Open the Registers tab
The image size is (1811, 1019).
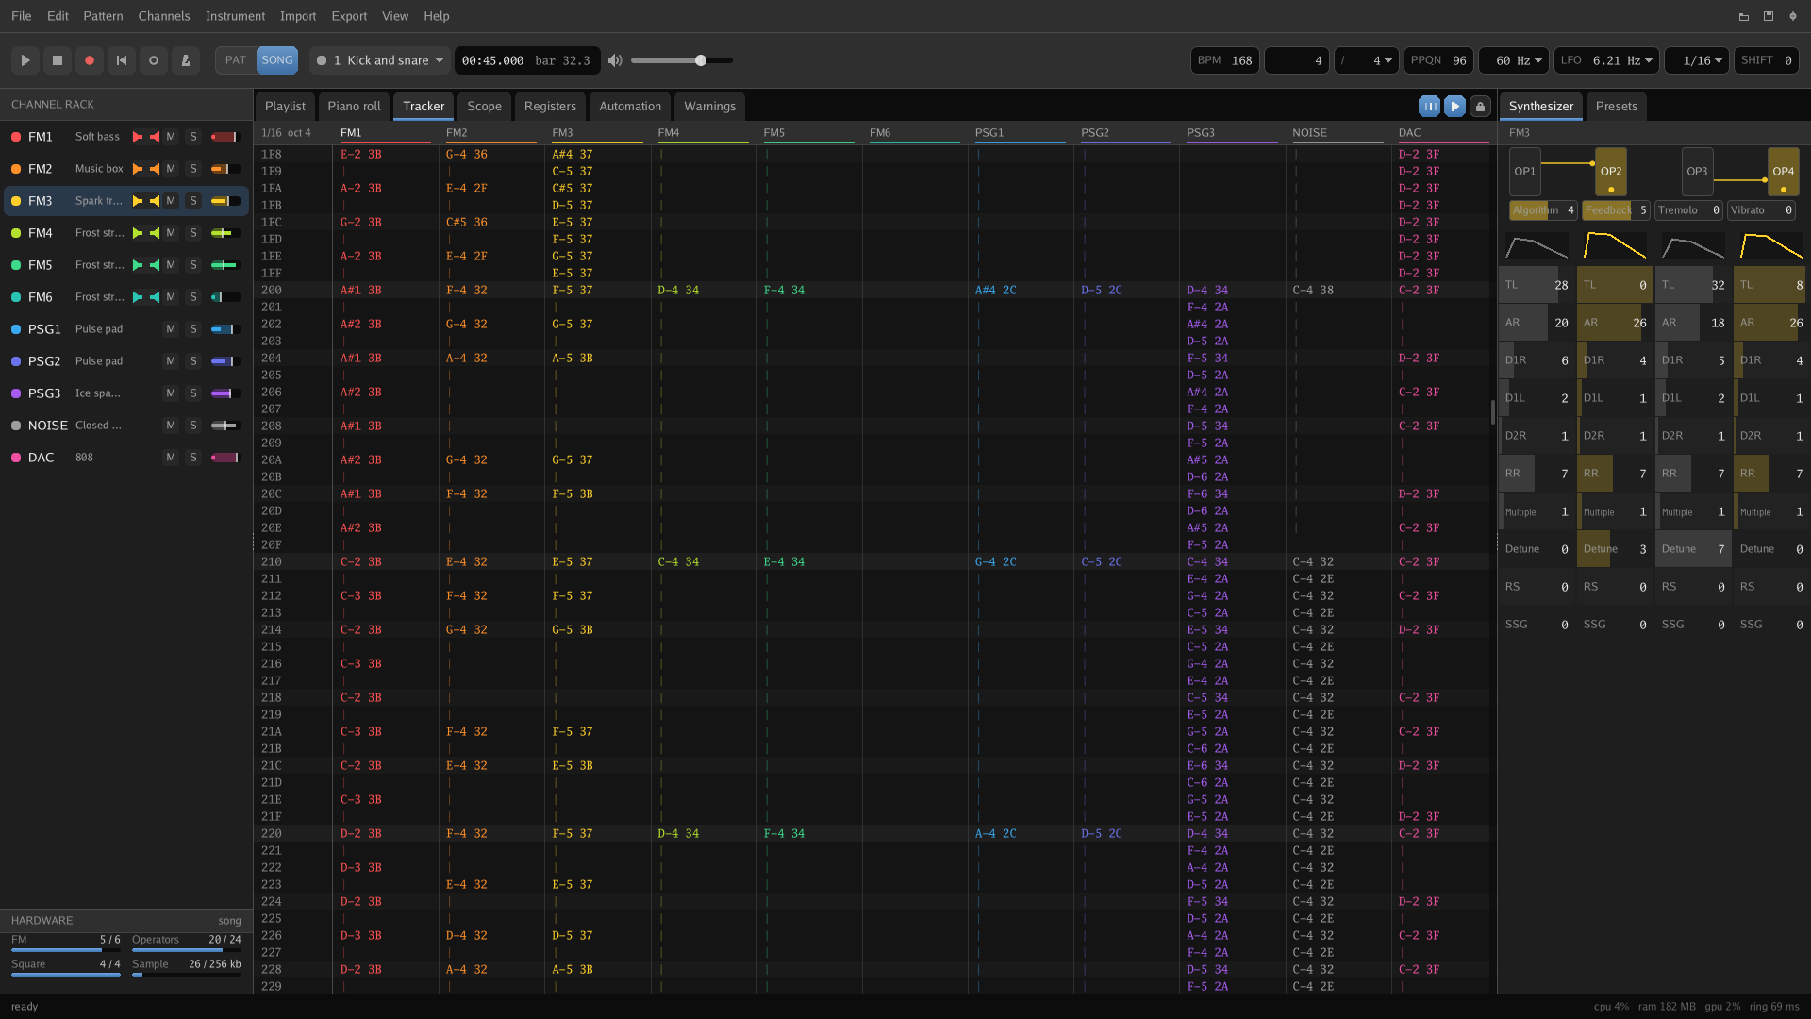click(x=550, y=107)
